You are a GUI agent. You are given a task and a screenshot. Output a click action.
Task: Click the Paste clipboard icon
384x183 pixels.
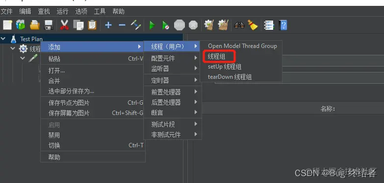pos(92,25)
